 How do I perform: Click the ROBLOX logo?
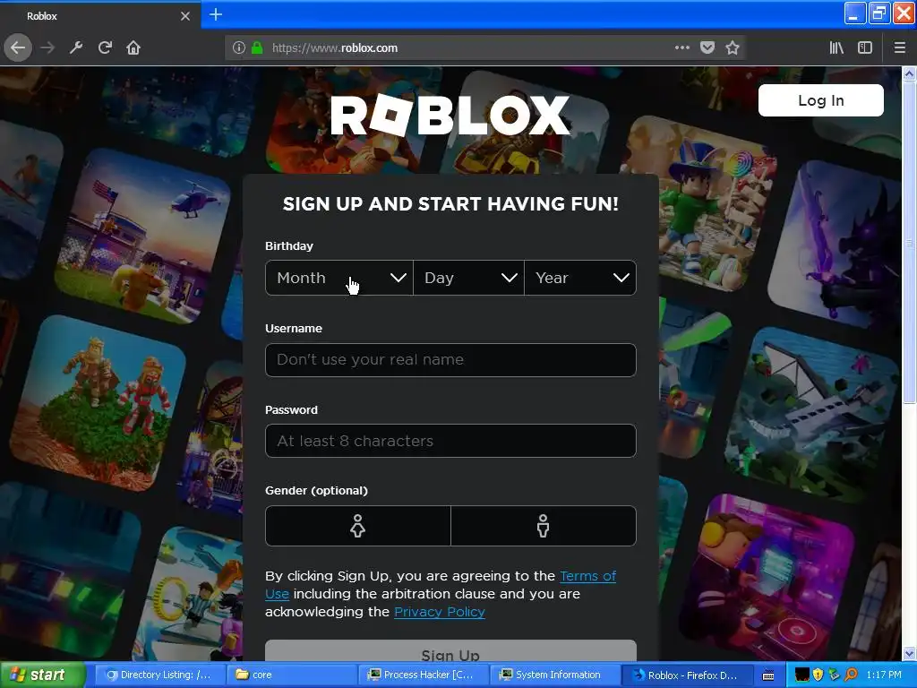point(450,115)
